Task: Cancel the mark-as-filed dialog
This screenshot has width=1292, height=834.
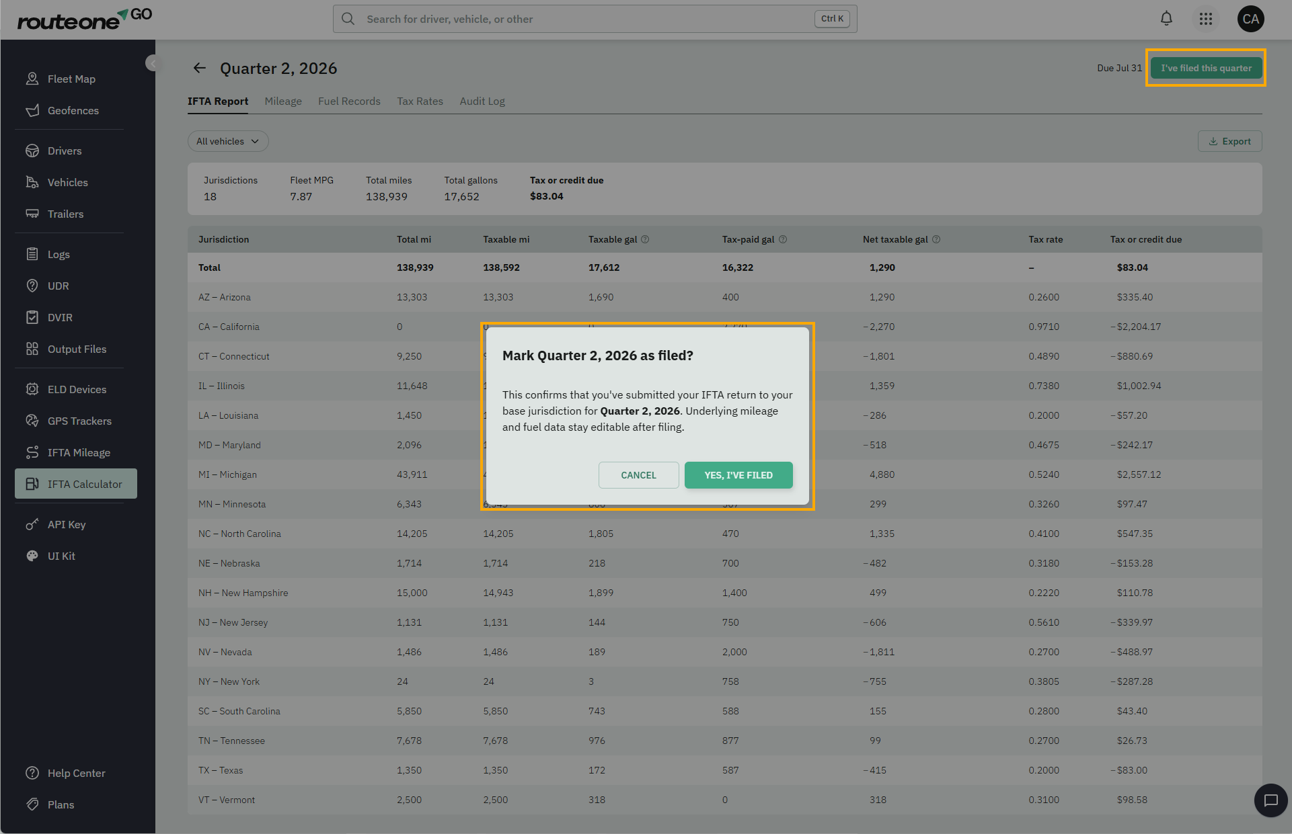Action: click(638, 475)
